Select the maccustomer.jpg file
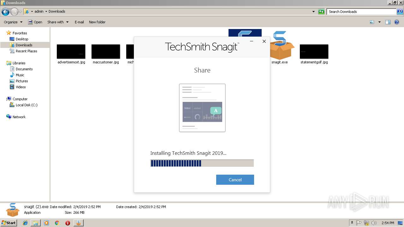This screenshot has width=404, height=227. point(106,54)
